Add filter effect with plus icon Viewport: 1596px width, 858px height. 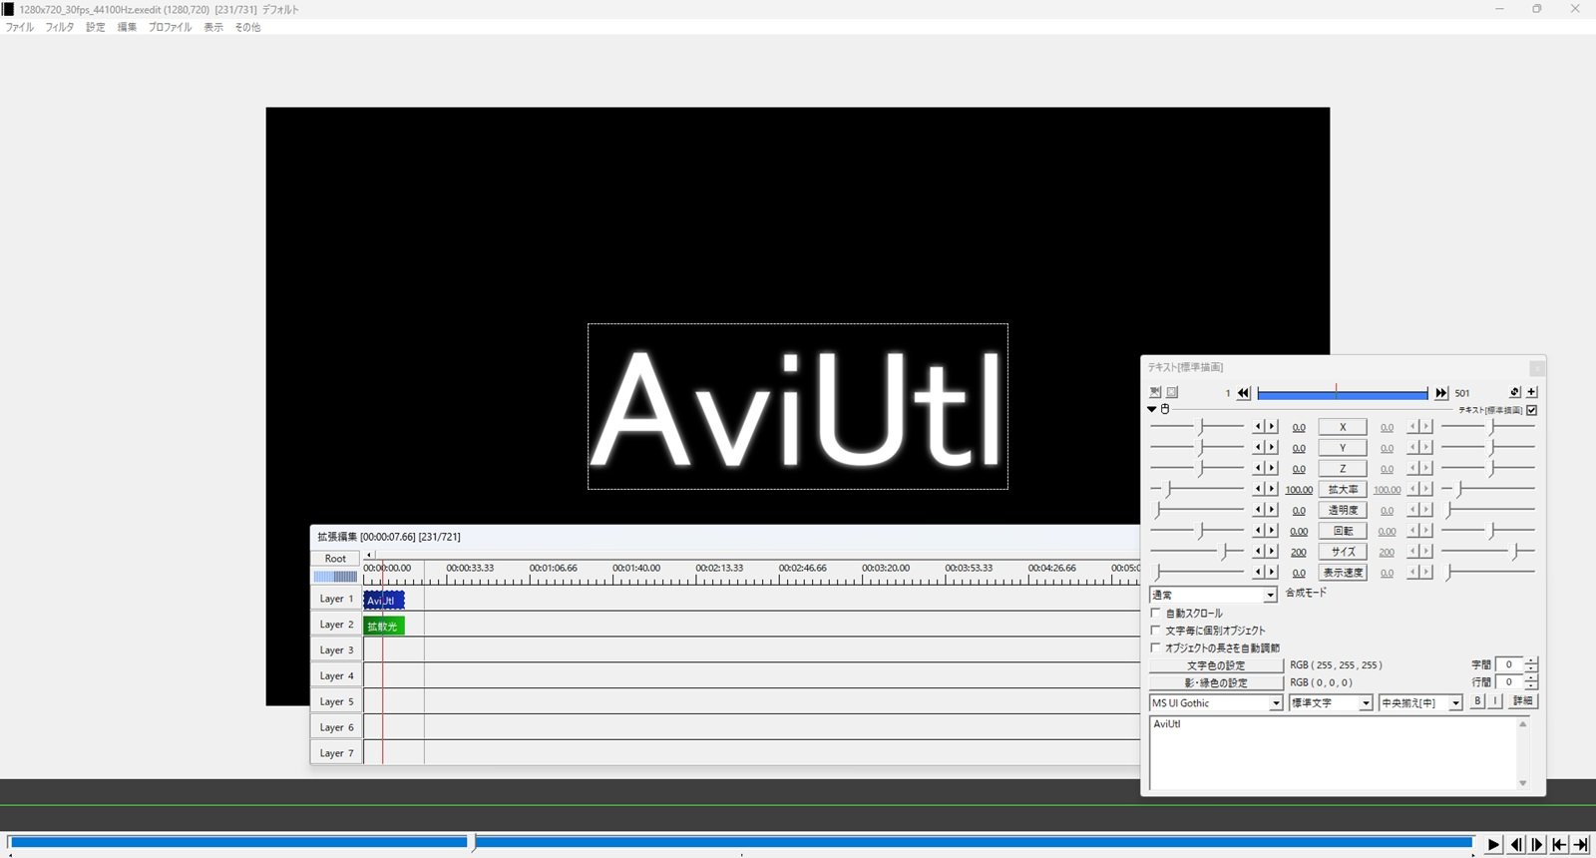(x=1532, y=392)
